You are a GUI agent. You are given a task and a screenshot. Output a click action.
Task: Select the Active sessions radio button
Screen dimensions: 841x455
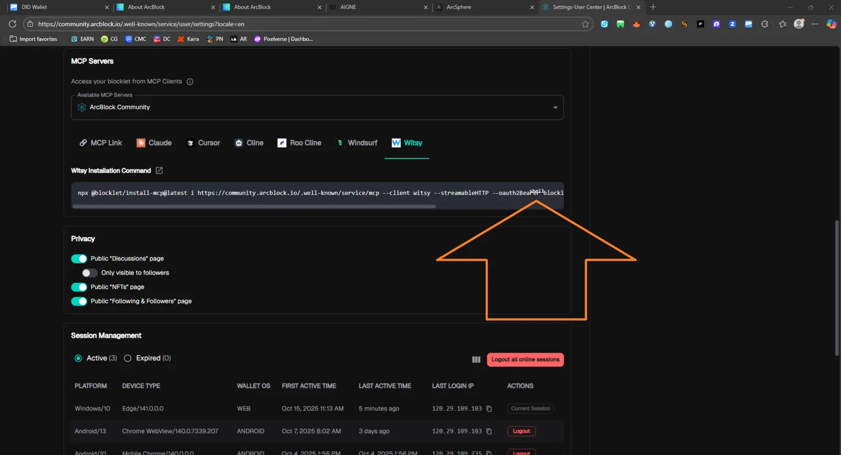[x=78, y=358]
